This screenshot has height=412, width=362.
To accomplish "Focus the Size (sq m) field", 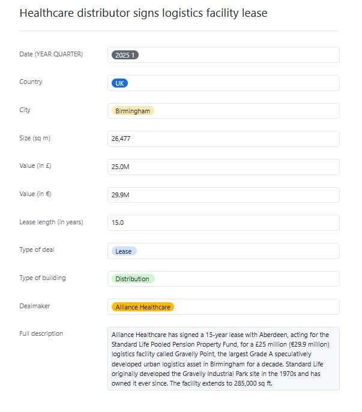I will point(223,139).
